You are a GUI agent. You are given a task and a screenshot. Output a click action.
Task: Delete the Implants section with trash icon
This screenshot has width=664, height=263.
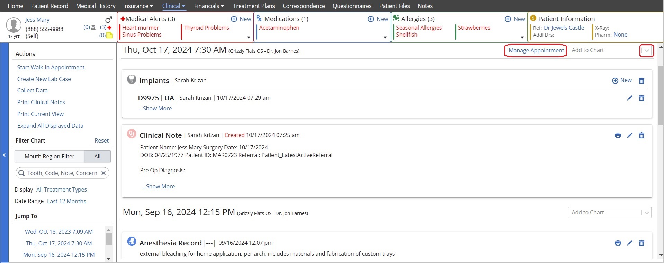pyautogui.click(x=641, y=81)
